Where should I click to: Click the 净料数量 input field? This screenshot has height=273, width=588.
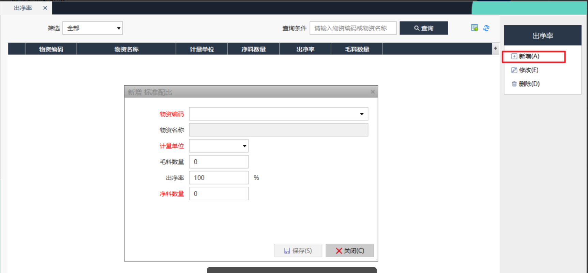(x=218, y=194)
